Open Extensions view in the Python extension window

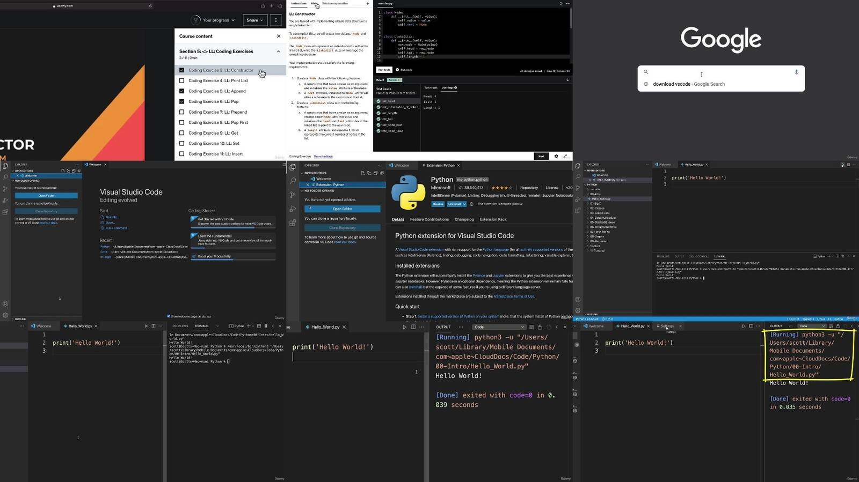coord(293,223)
